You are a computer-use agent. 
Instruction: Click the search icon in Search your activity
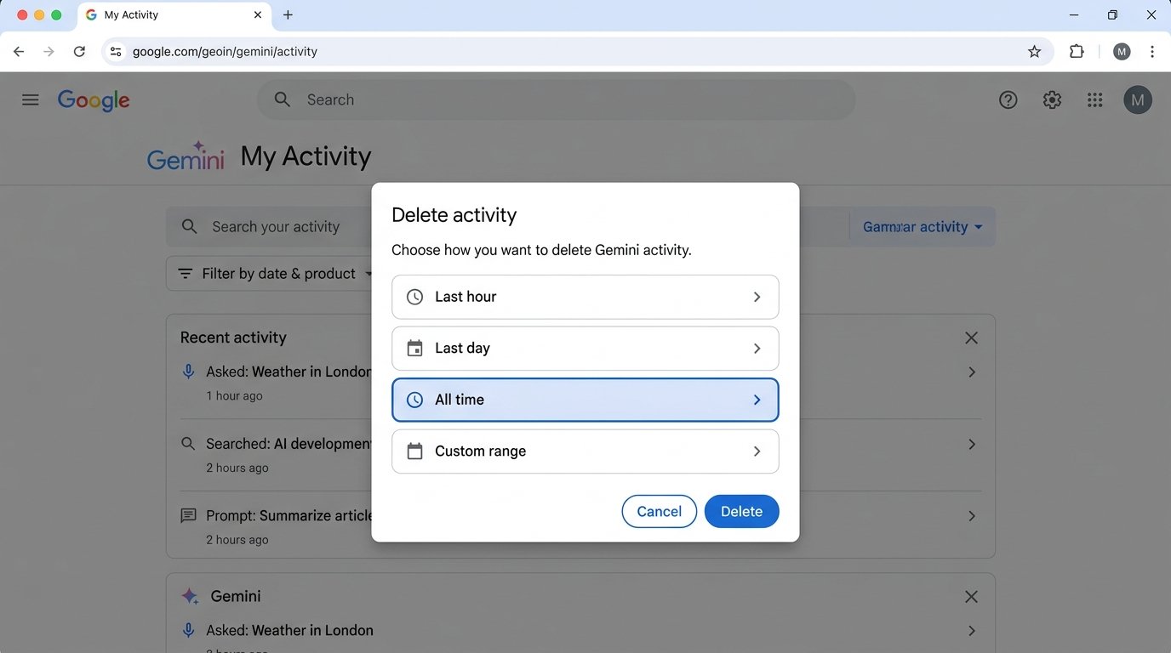[190, 227]
